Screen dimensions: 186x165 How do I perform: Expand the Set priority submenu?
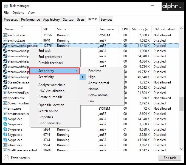click(x=54, y=71)
